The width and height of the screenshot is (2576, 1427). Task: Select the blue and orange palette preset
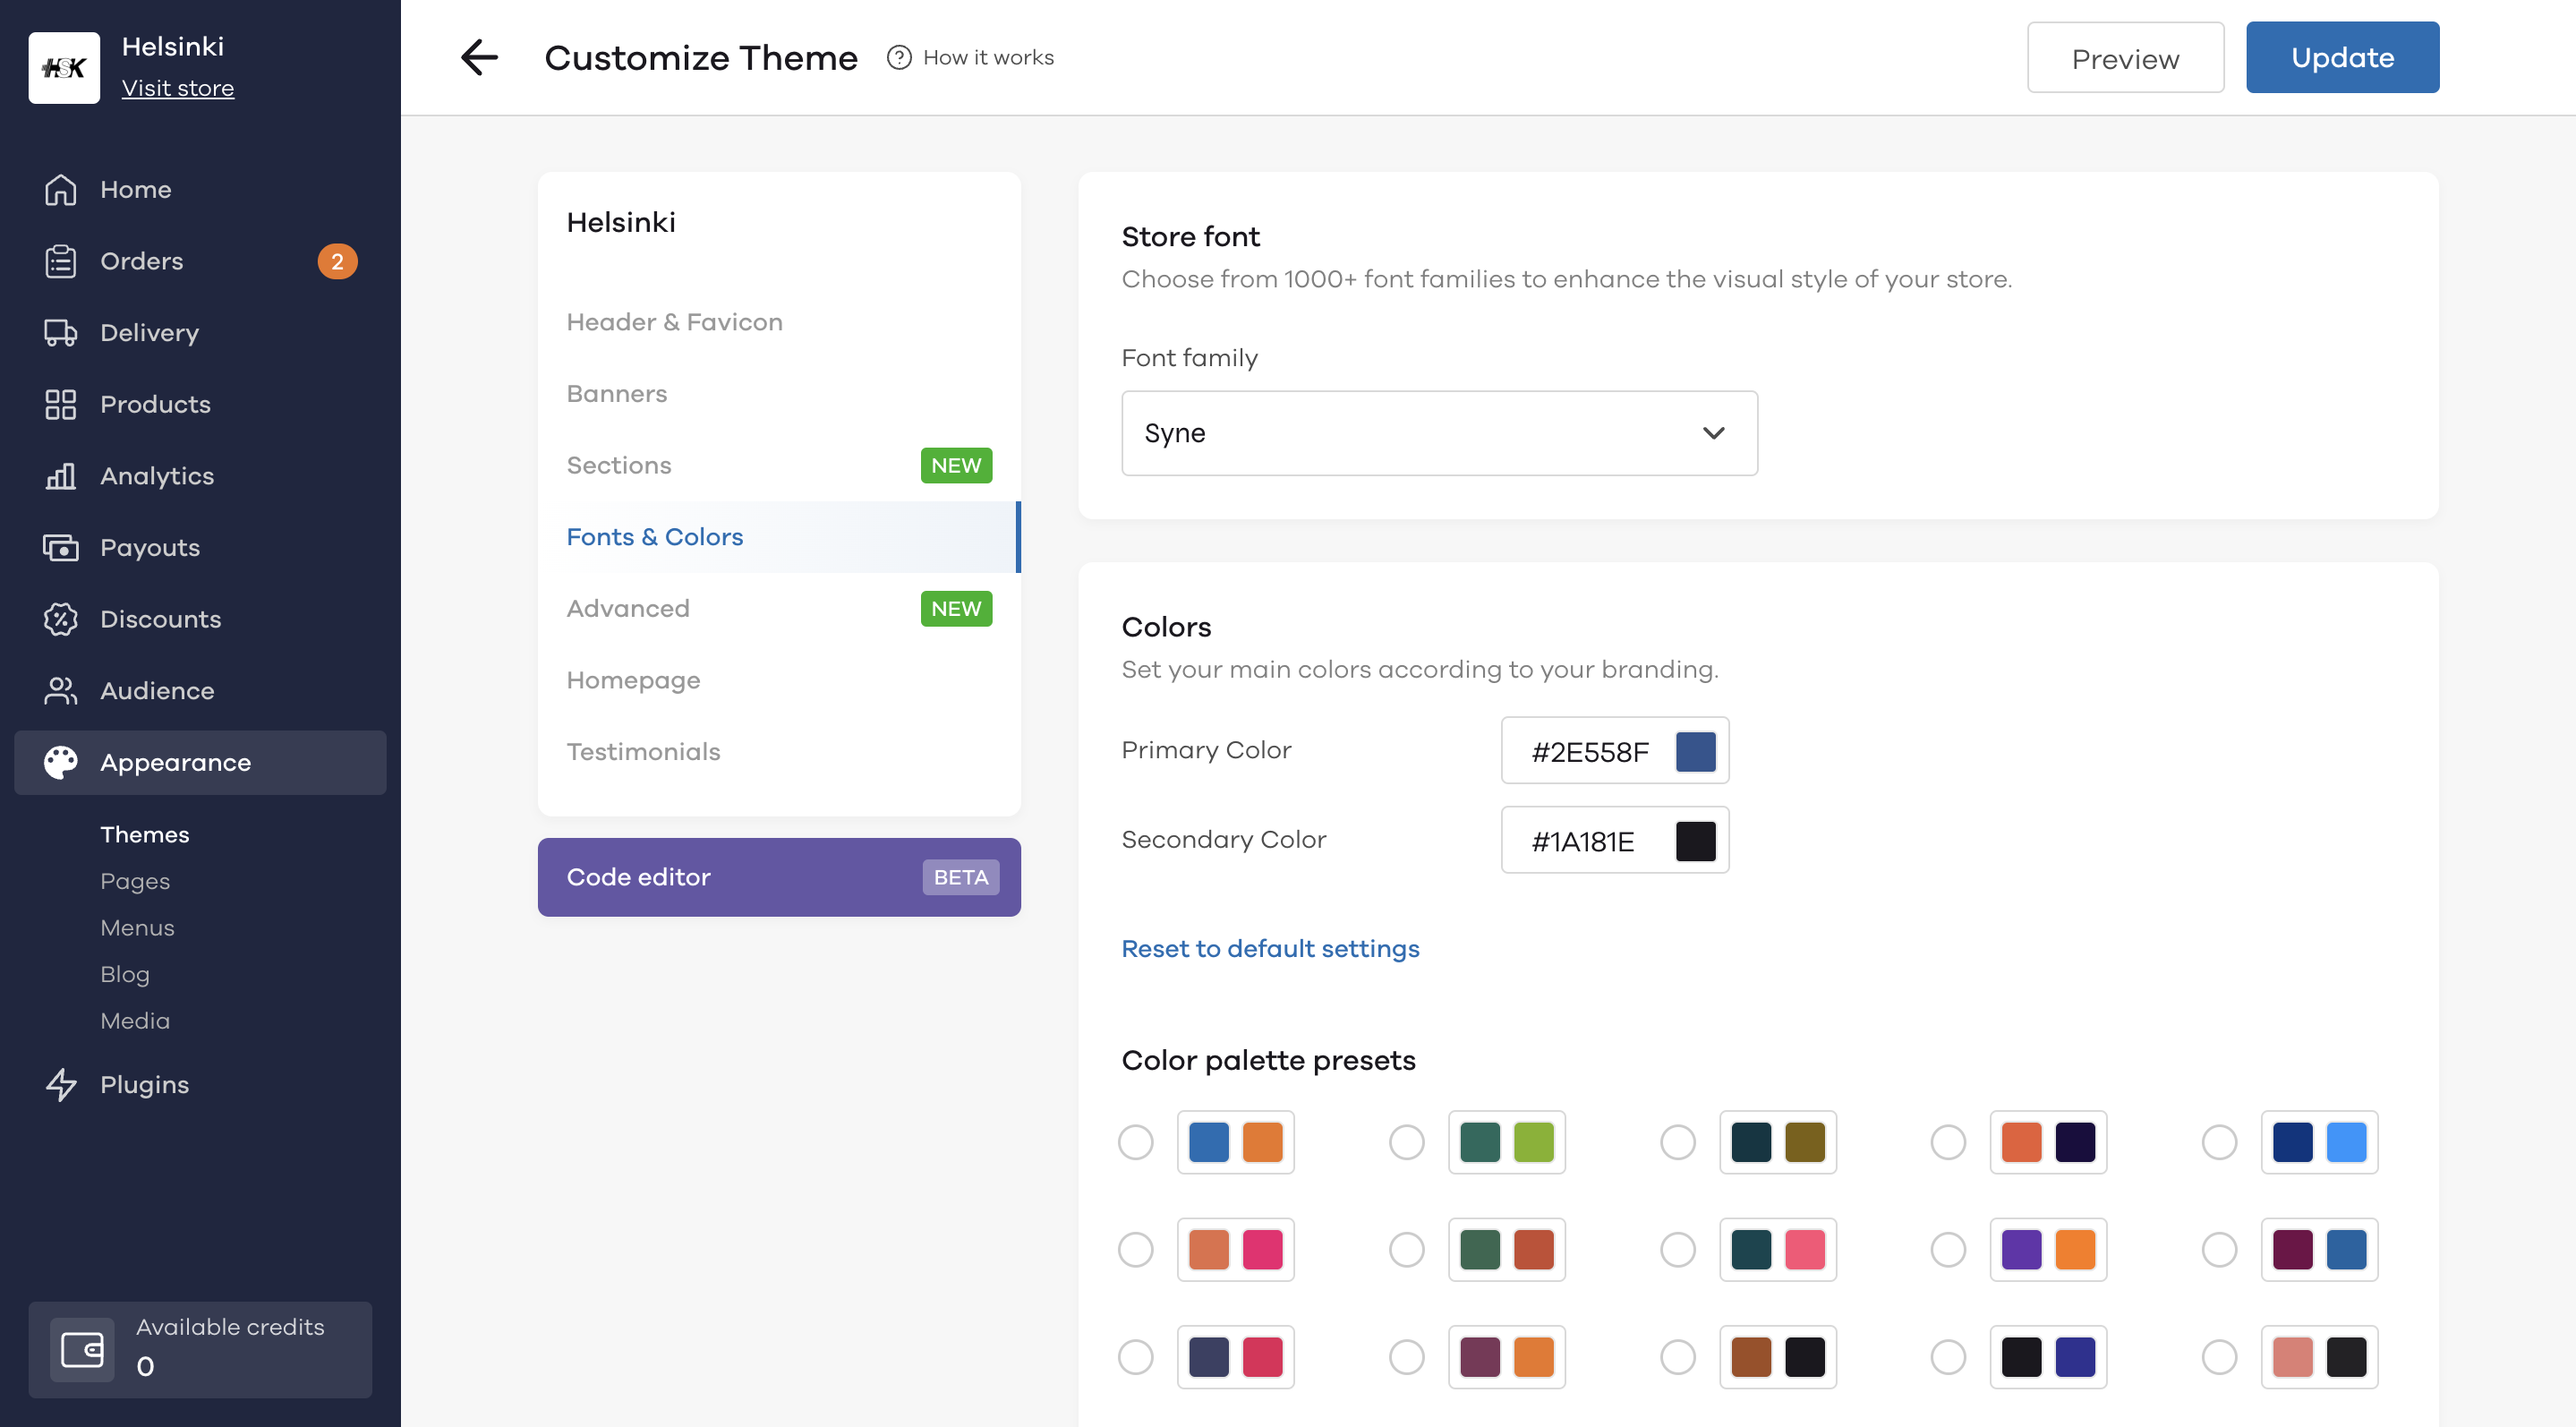1136,1142
